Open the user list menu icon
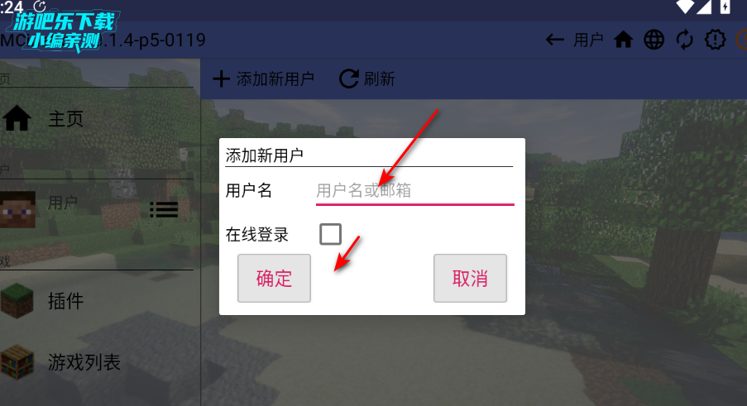The width and height of the screenshot is (747, 406). tap(164, 209)
